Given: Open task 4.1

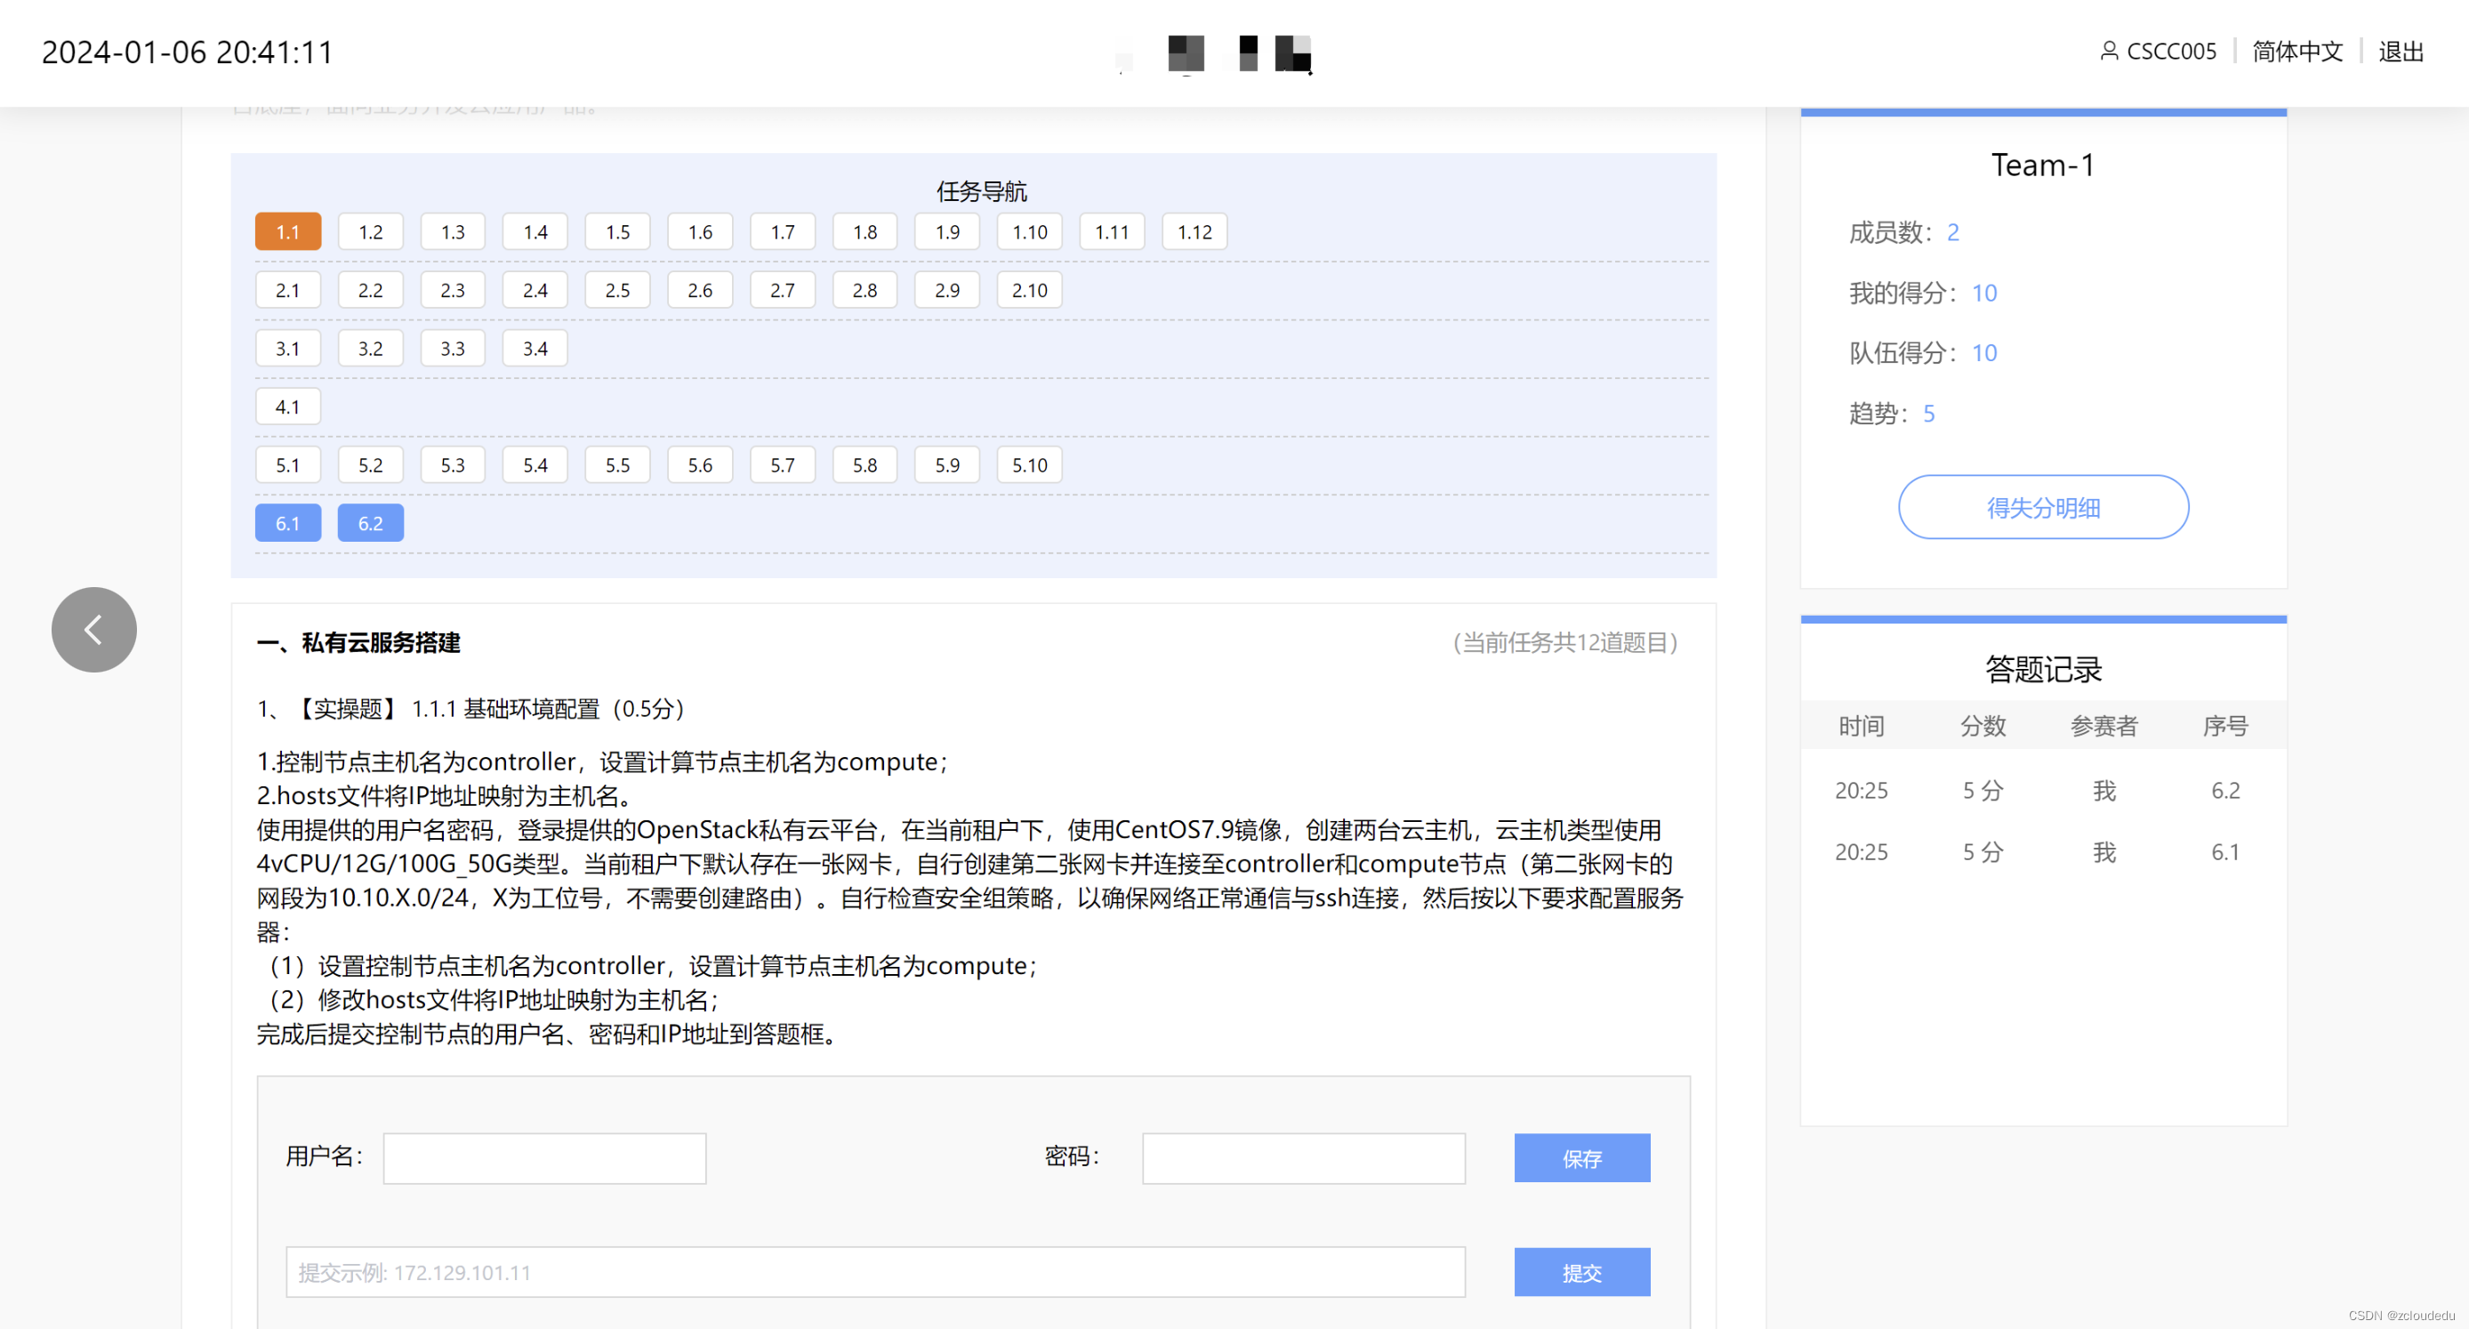Looking at the screenshot, I should (x=287, y=407).
